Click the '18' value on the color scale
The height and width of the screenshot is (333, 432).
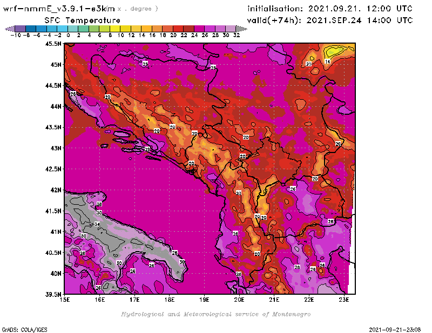click(x=163, y=35)
